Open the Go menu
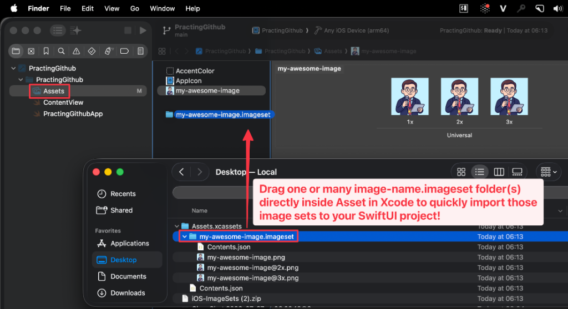568x309 pixels. pyautogui.click(x=134, y=8)
